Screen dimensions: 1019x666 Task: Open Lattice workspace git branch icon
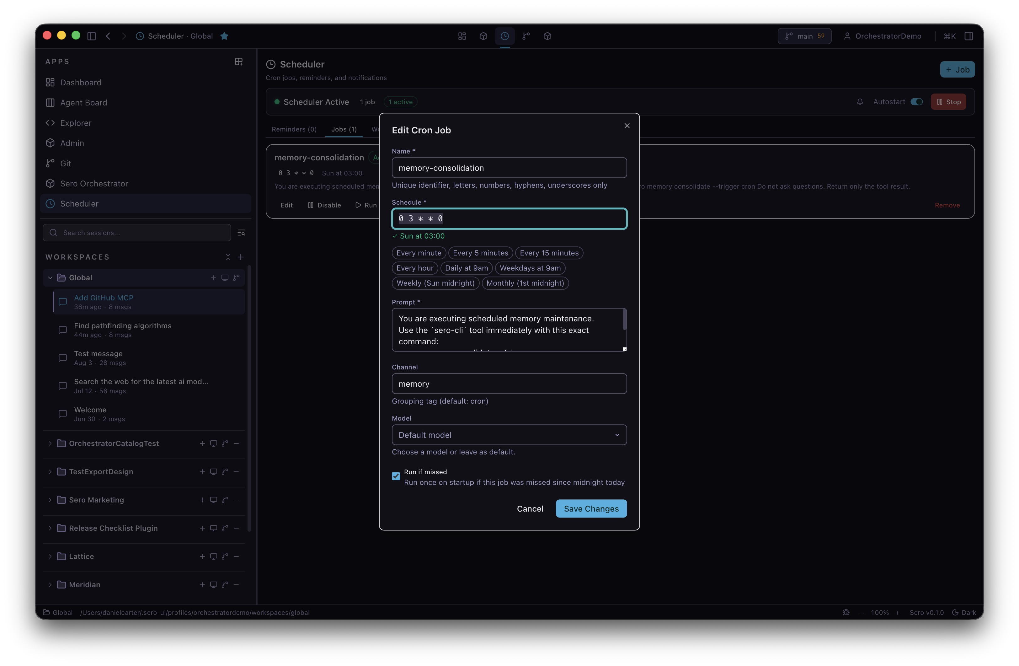[225, 556]
